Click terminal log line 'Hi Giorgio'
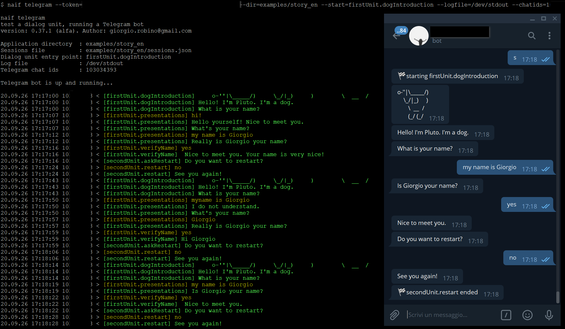 [198, 239]
